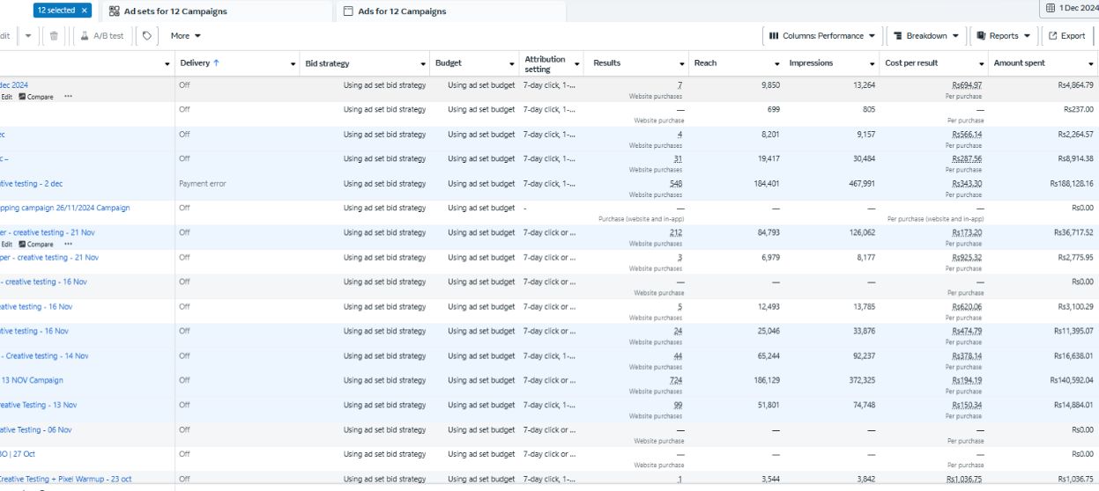
Task: Clear the 12 selected filter chip
Action: 84,11
